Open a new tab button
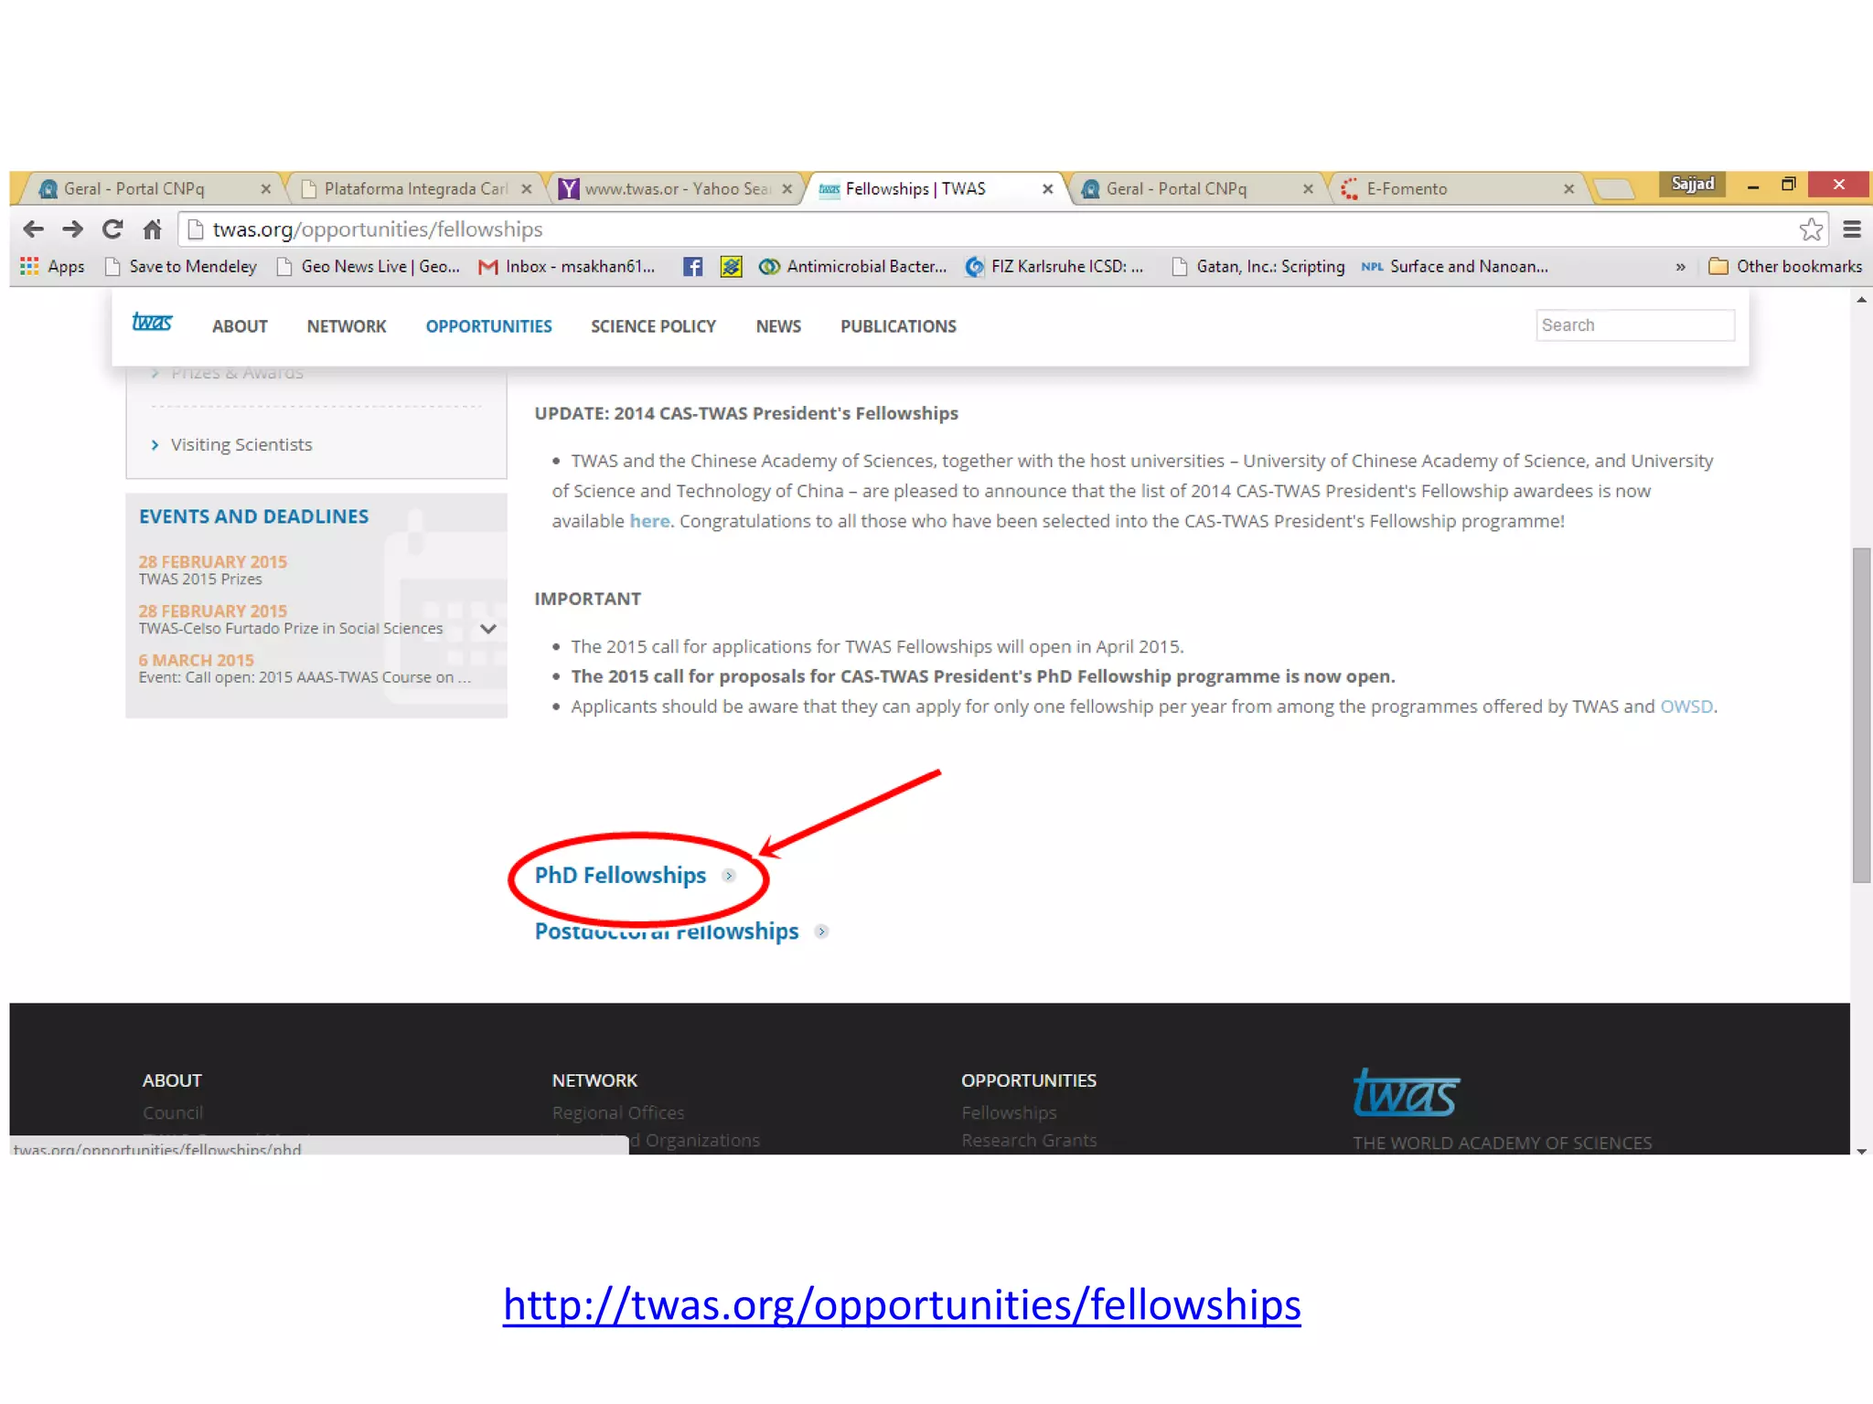Screen dimensions: 1873x1404 1613,189
